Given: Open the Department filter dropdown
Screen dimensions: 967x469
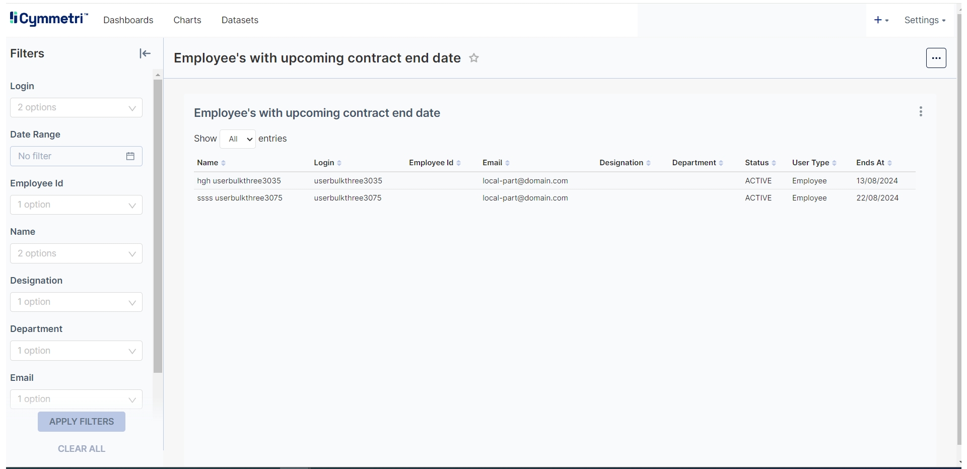Looking at the screenshot, I should pos(76,351).
